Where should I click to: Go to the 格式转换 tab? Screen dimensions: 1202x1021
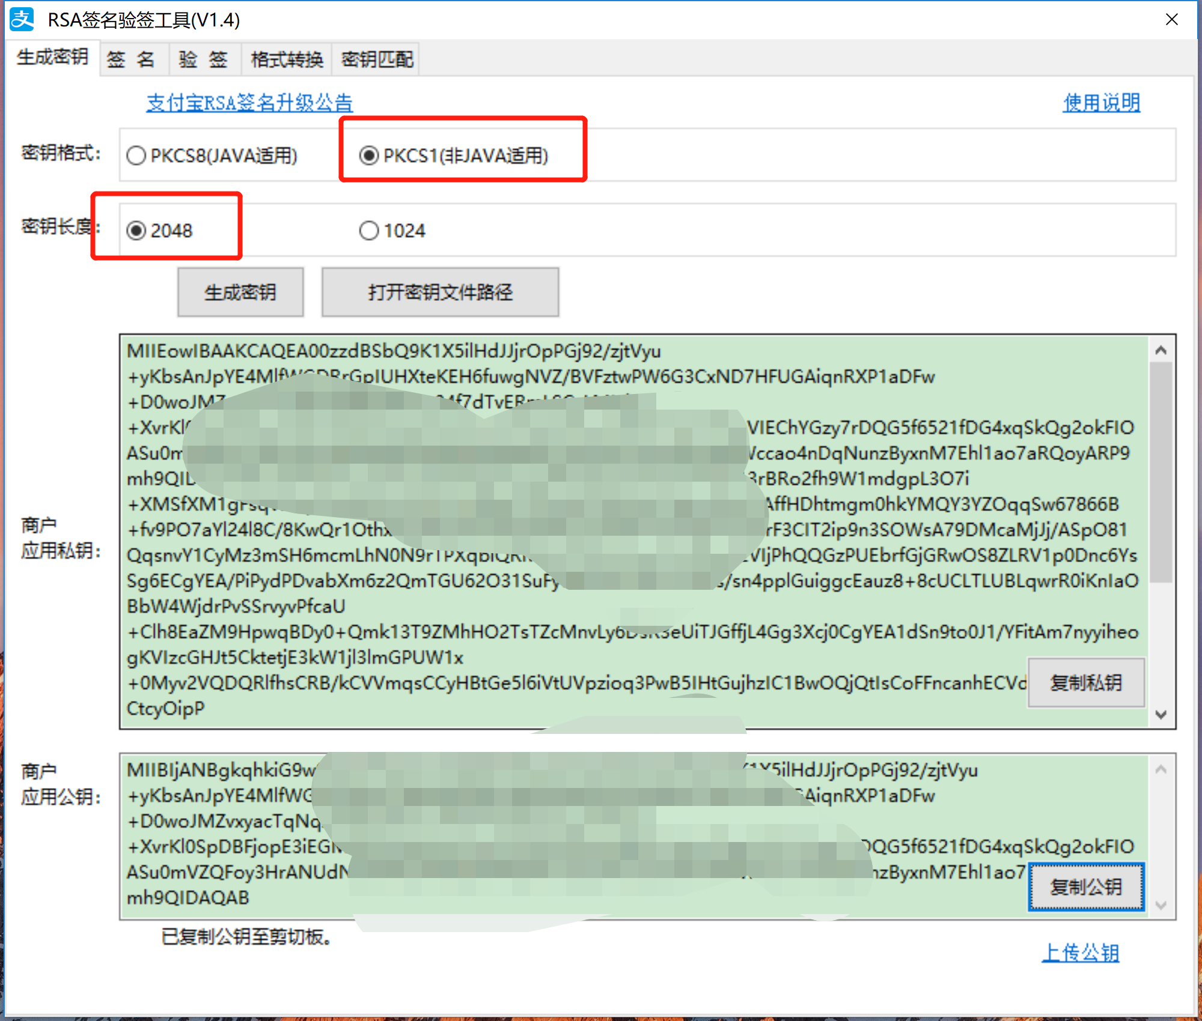[x=287, y=59]
